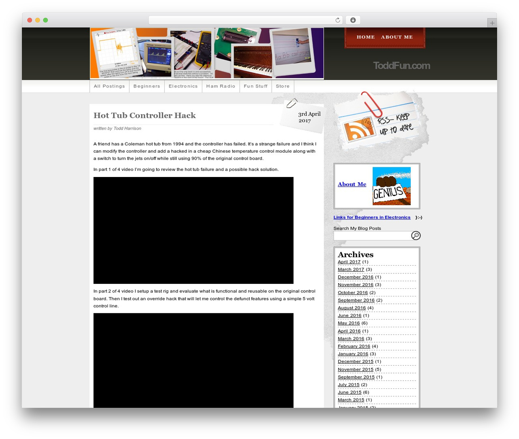Open Links for Beginners in Electronics
The height and width of the screenshot is (439, 519).
[372, 217]
